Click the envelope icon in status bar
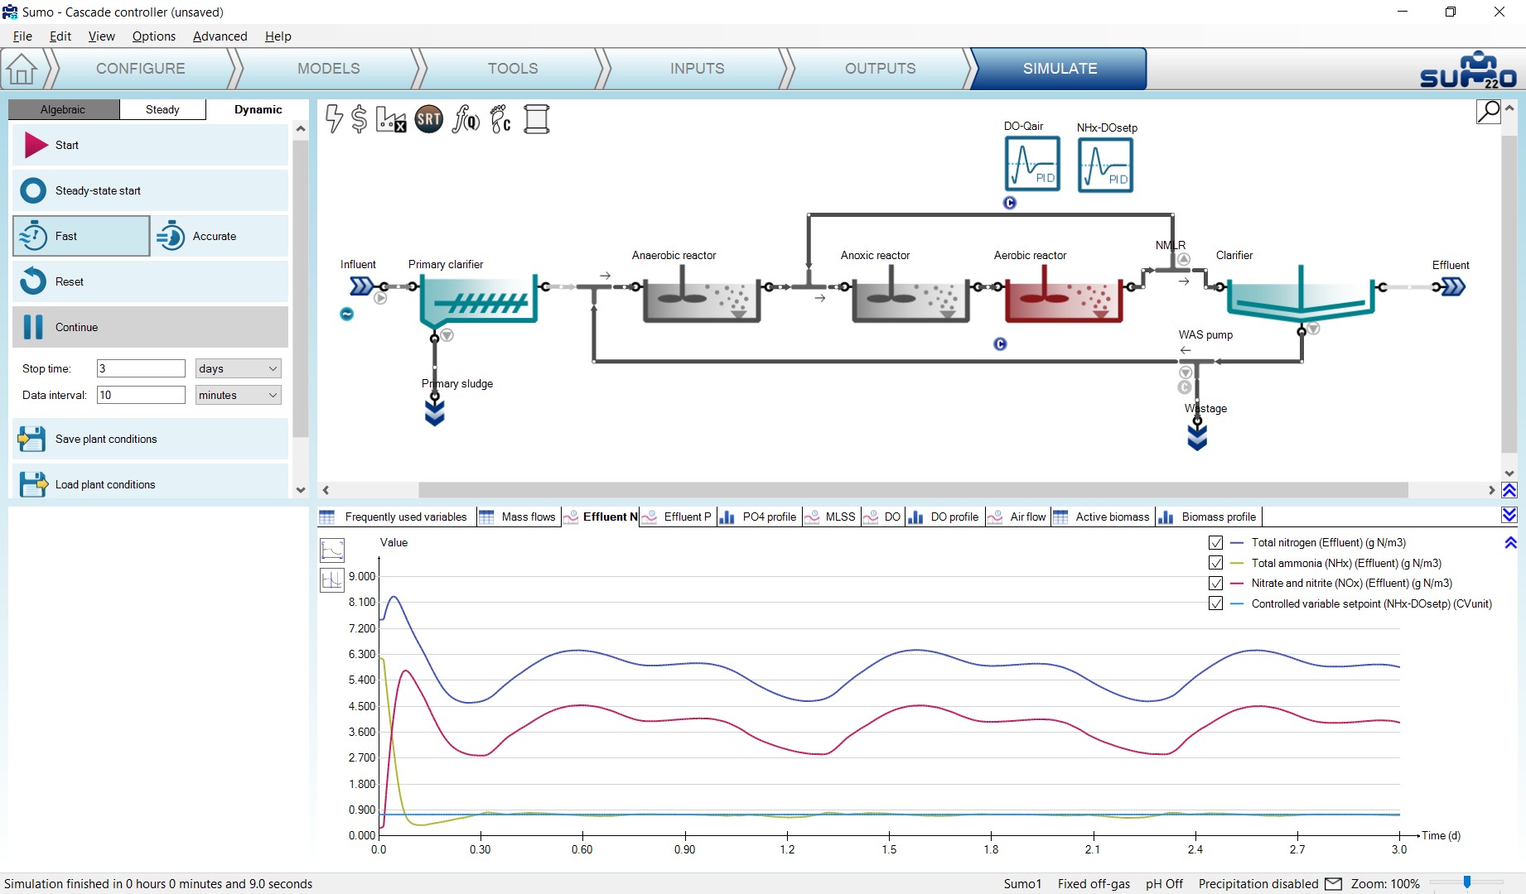This screenshot has width=1526, height=894. pos(1333,884)
